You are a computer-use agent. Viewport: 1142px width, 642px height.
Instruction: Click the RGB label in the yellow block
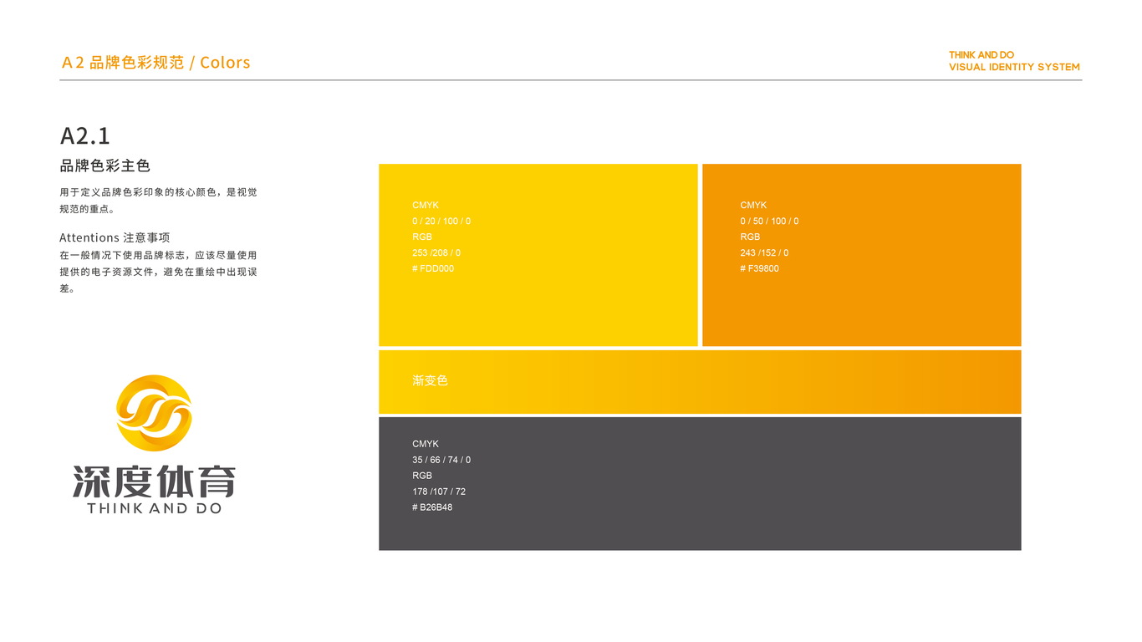(x=422, y=237)
